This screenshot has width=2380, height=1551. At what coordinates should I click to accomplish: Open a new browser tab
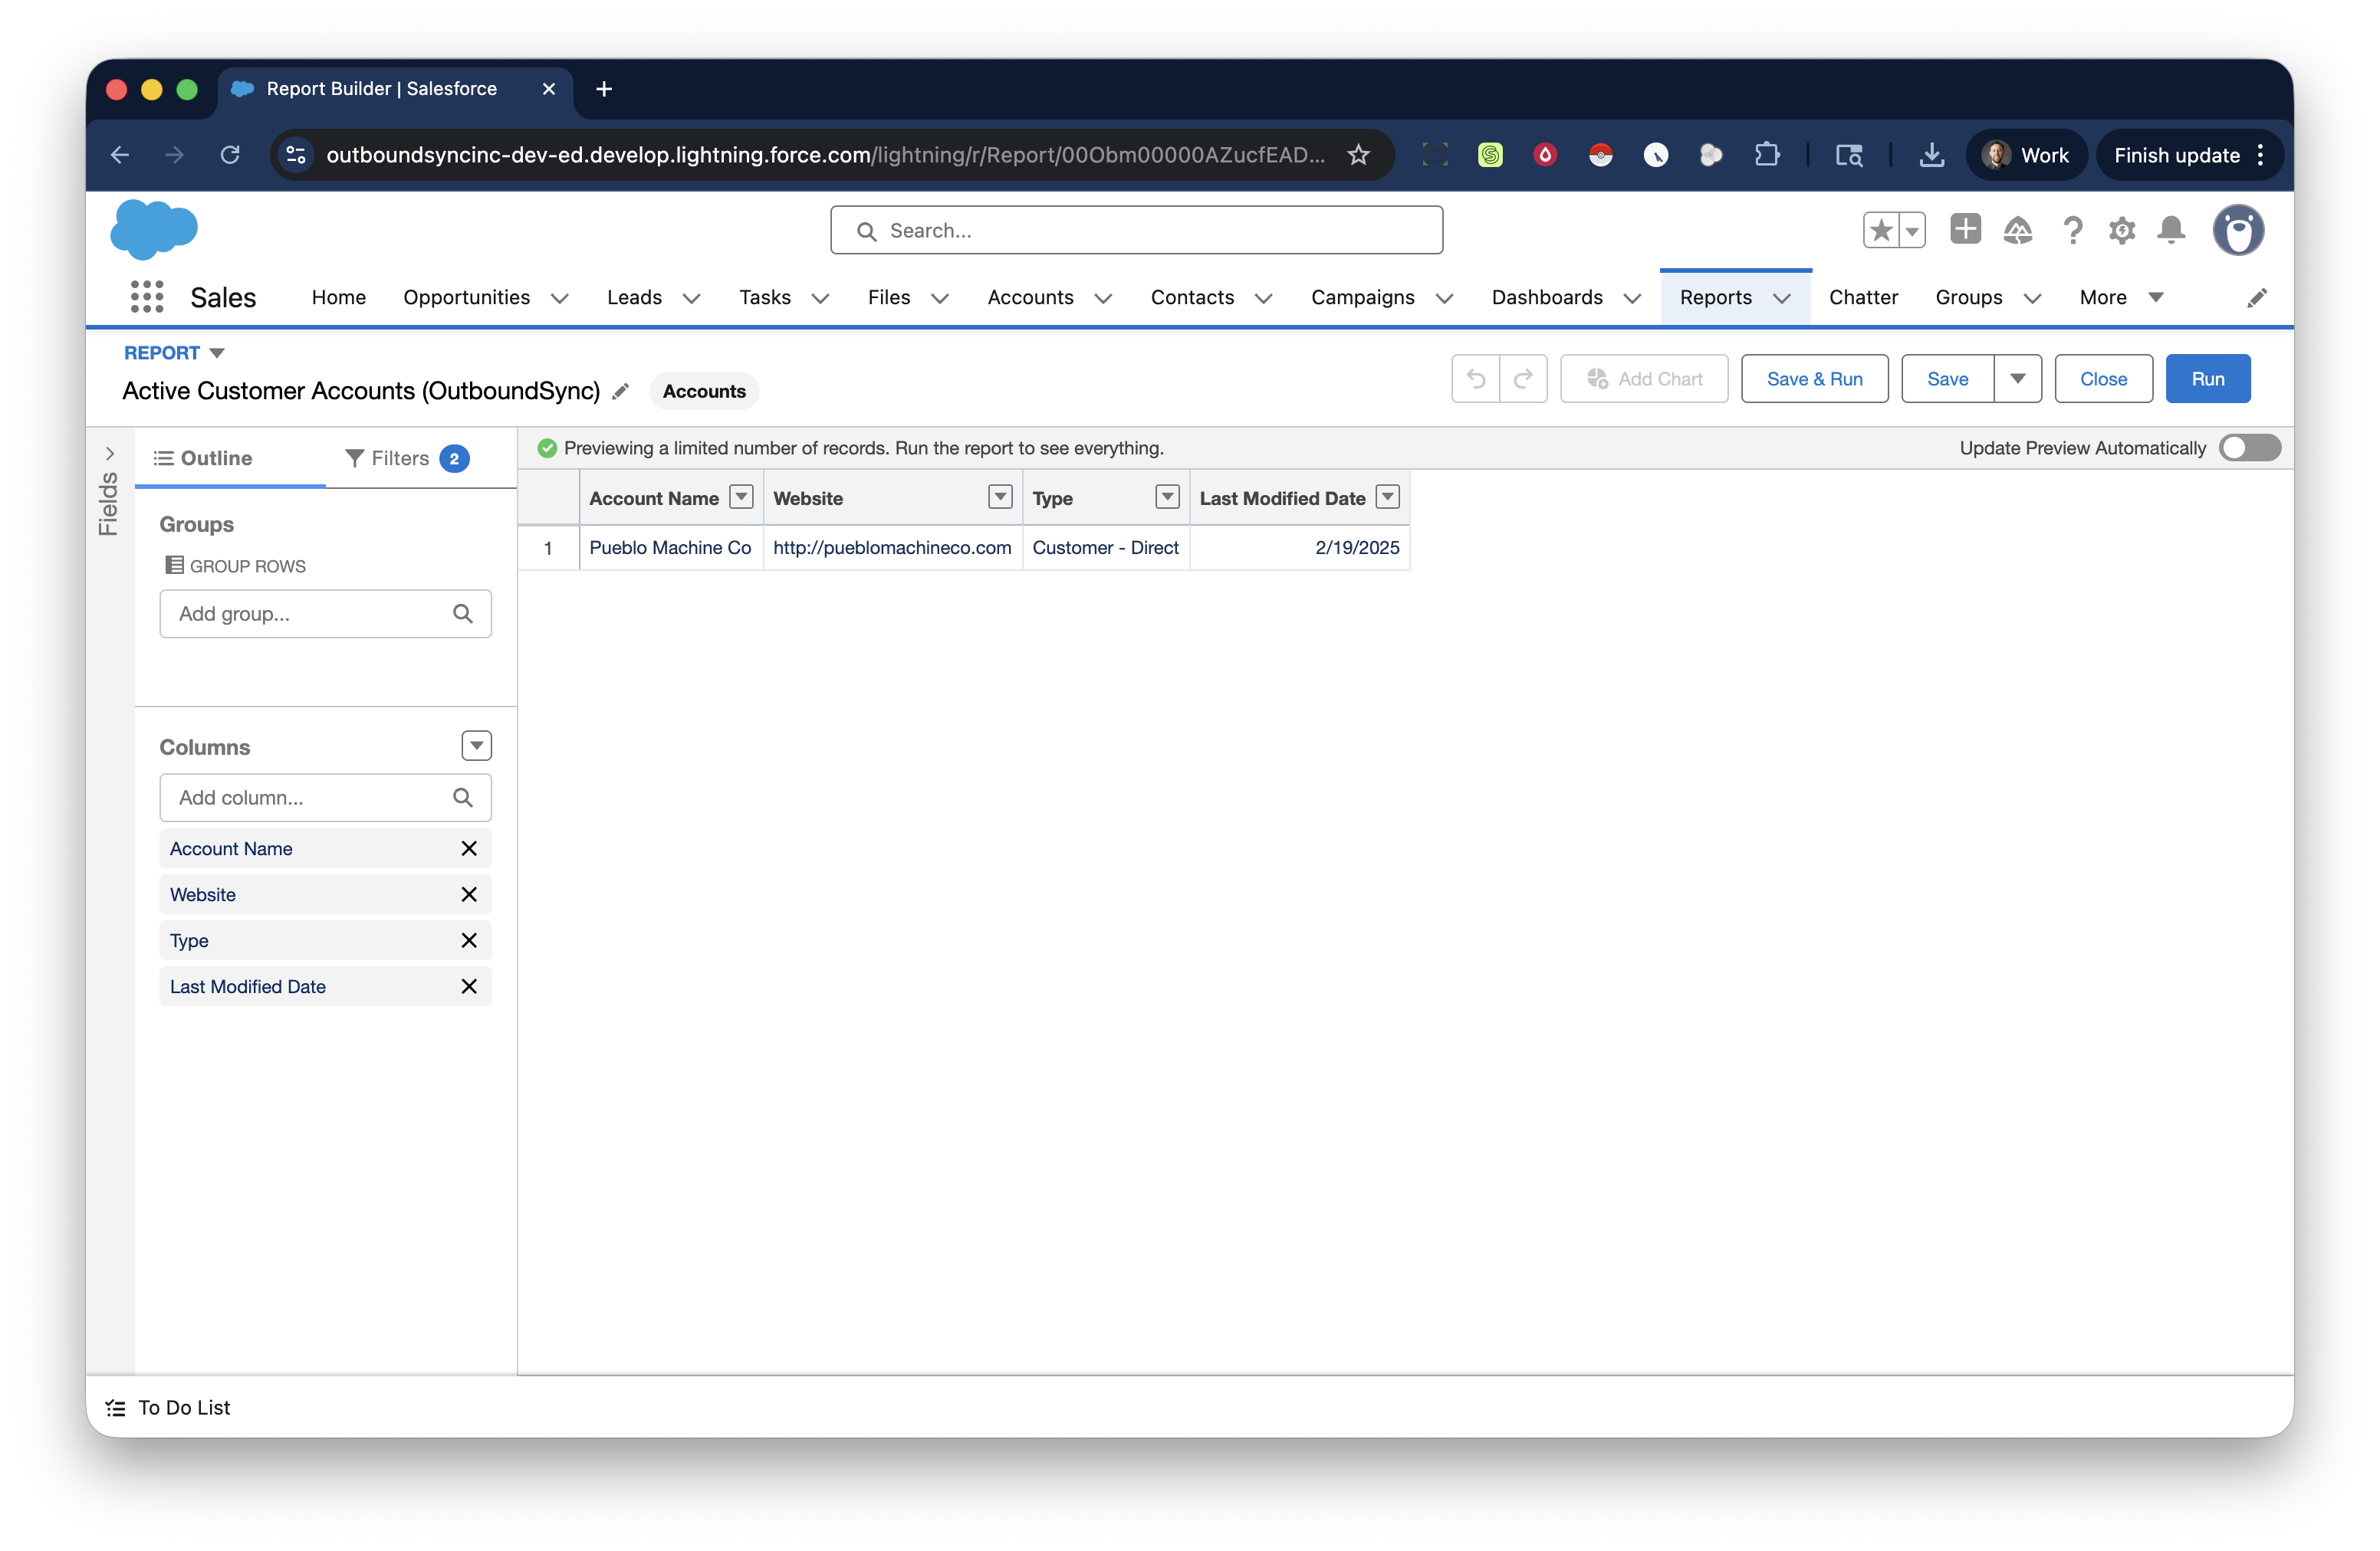(604, 89)
